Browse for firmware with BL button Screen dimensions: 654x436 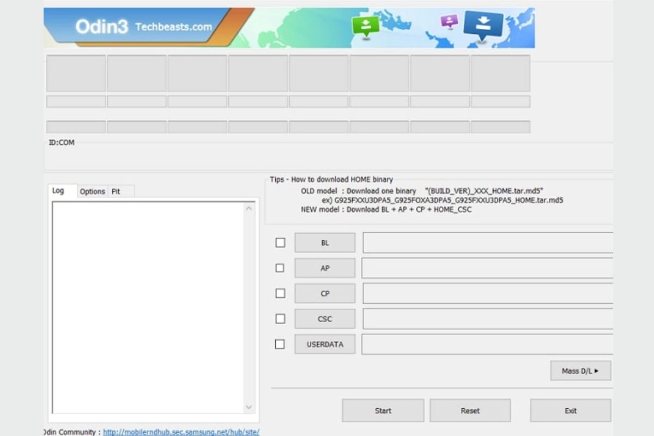pos(325,243)
